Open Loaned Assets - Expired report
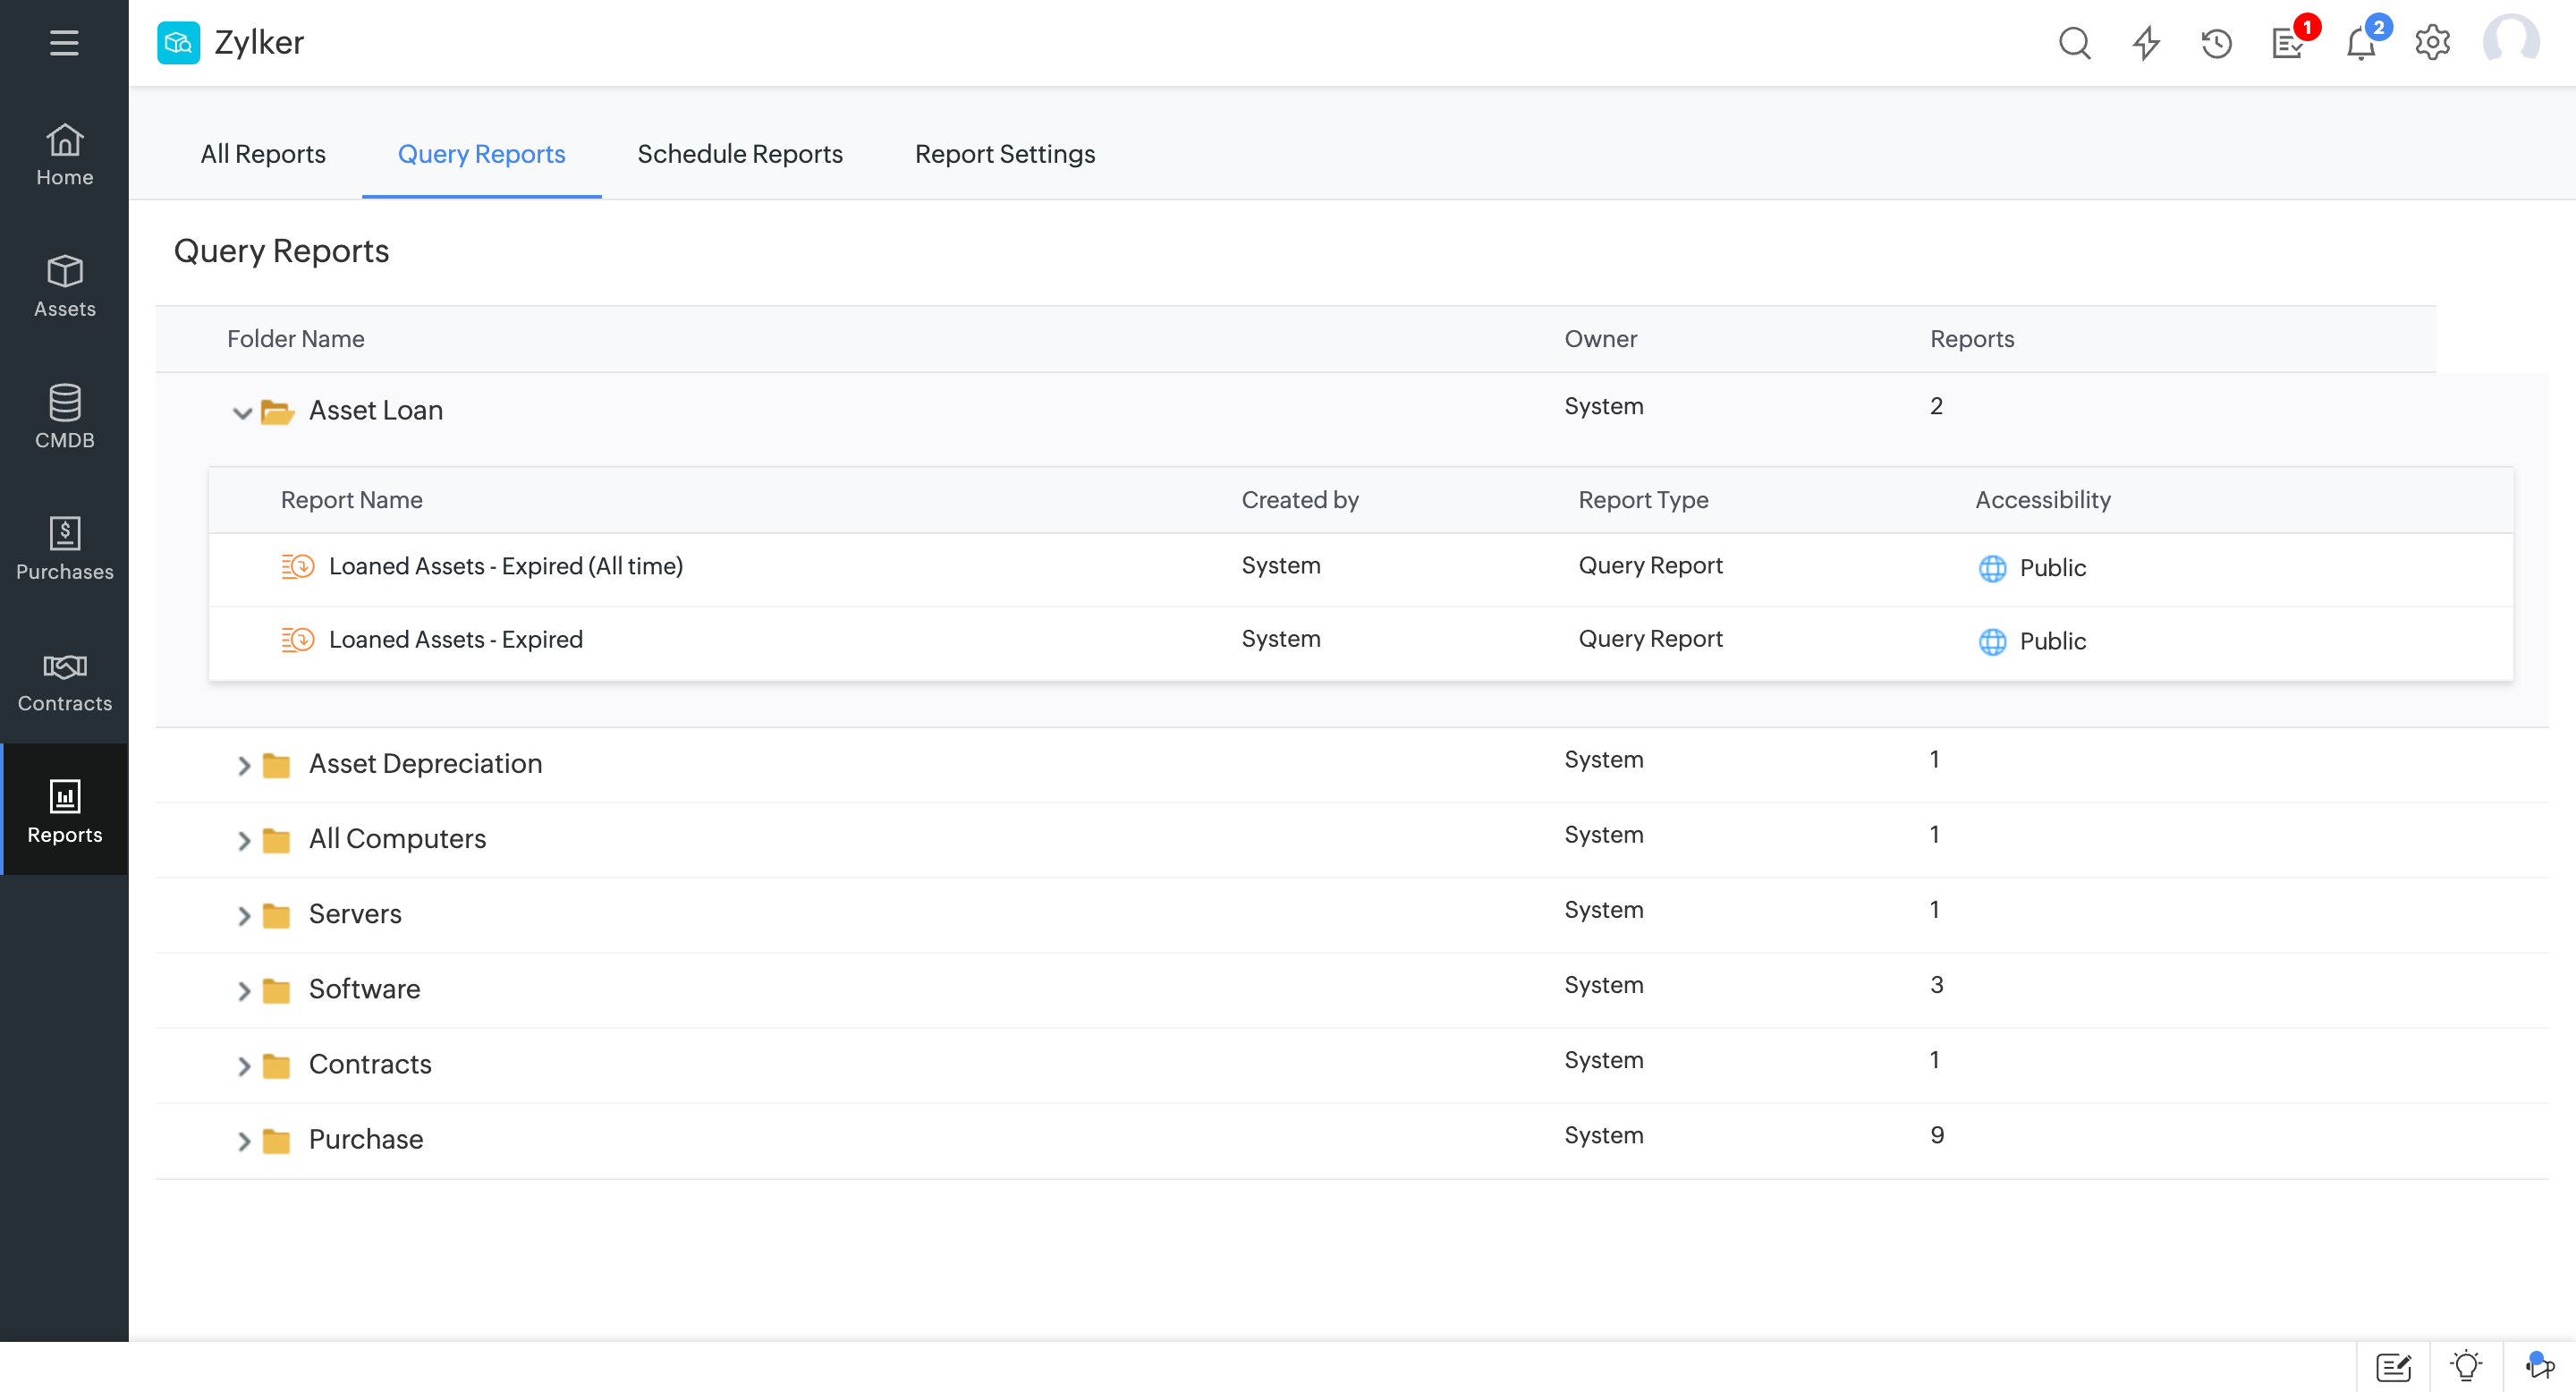Viewport: 2576px width, 1392px height. (x=455, y=639)
